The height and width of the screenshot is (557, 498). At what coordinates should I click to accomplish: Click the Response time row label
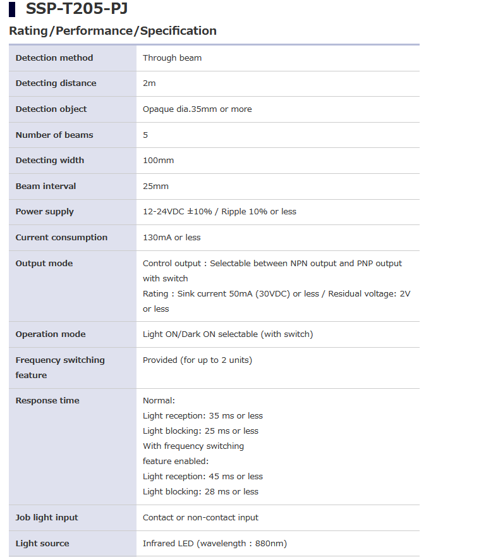pos(47,401)
